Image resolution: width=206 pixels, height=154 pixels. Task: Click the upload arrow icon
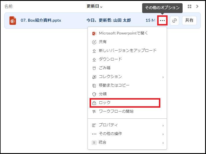(94, 51)
